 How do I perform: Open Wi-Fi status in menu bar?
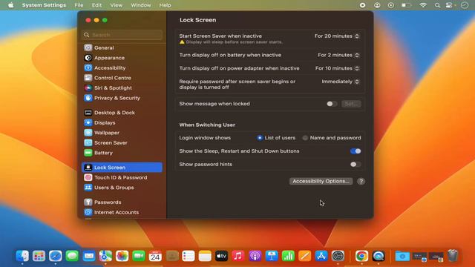[x=423, y=5]
